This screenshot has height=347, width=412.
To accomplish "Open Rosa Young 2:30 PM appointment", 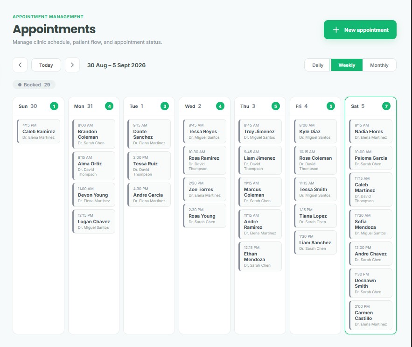I will [204, 216].
